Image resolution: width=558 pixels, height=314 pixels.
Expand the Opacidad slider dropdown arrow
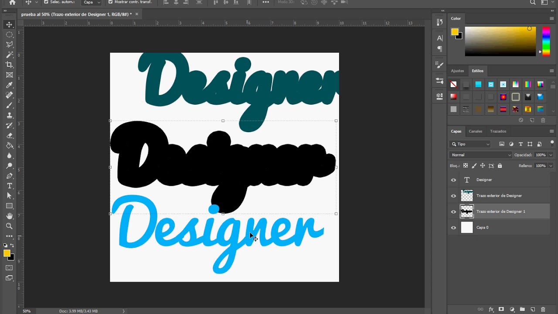point(551,155)
